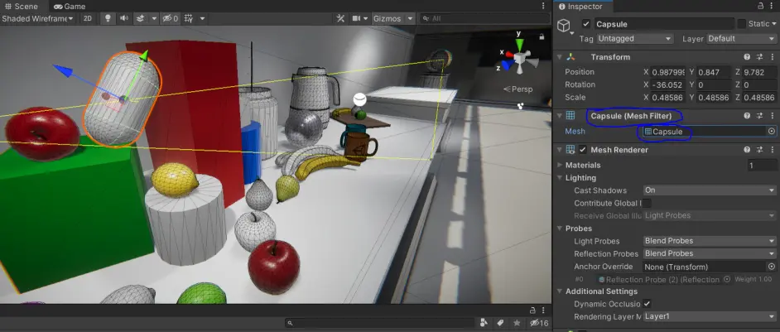Toggle Dynamic Occlusion checkbox
Image resolution: width=780 pixels, height=332 pixels.
648,304
